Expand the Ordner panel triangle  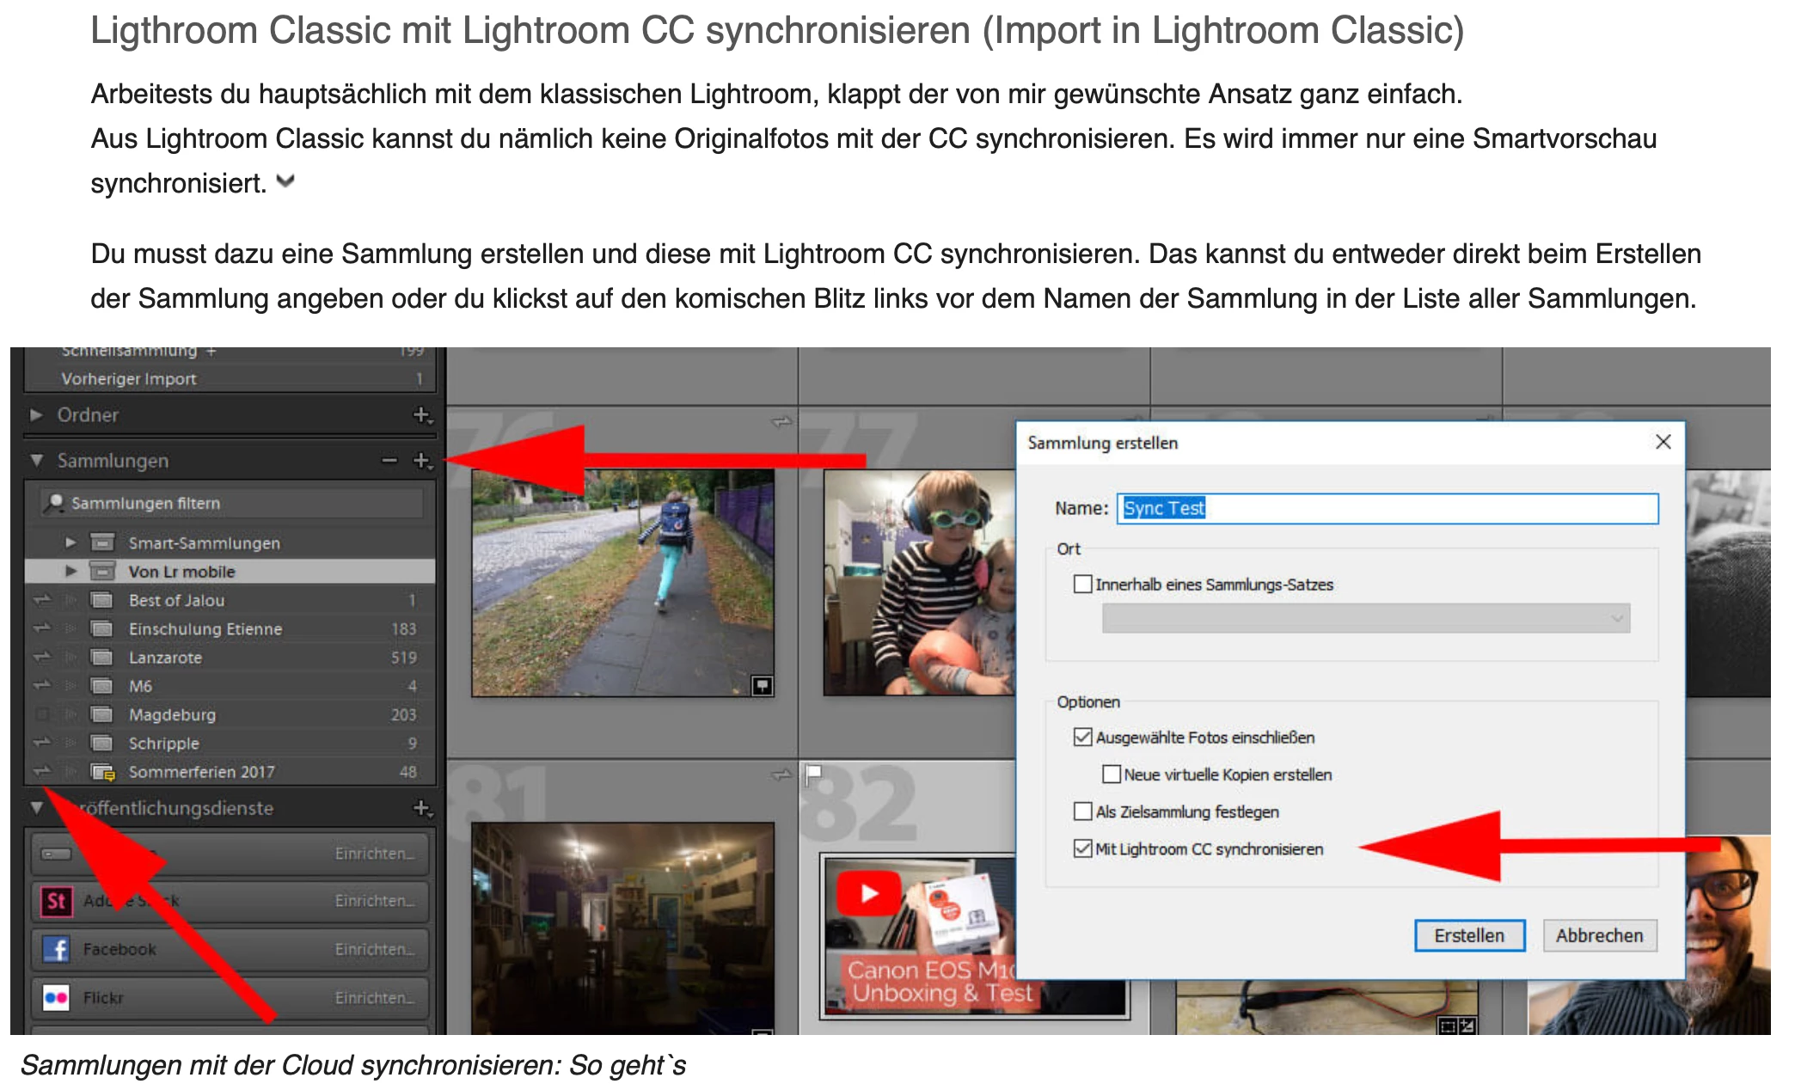point(36,415)
